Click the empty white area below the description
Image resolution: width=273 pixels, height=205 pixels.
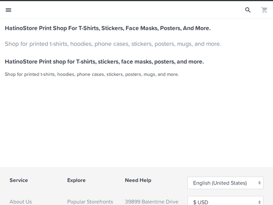click(136, 120)
